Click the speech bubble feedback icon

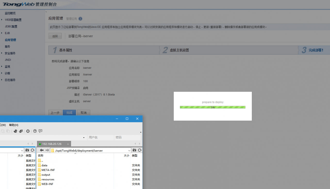click(40, 131)
